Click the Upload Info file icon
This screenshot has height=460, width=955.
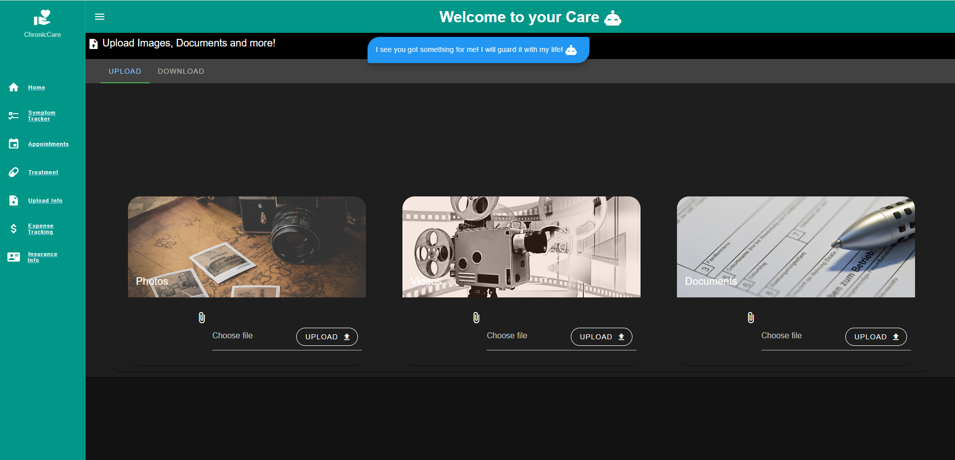click(14, 200)
